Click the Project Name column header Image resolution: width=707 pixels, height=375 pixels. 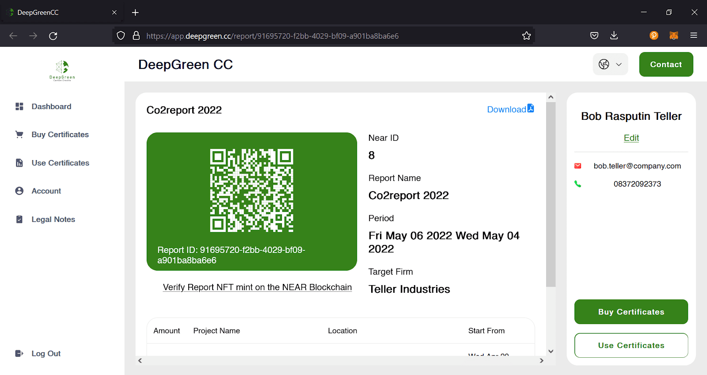pyautogui.click(x=217, y=331)
